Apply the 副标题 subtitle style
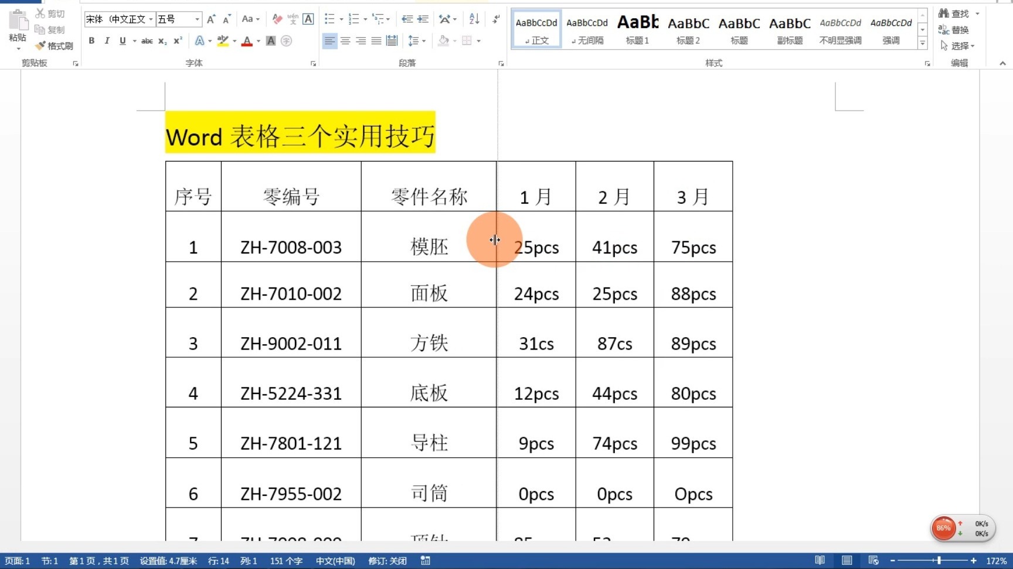 (790, 29)
